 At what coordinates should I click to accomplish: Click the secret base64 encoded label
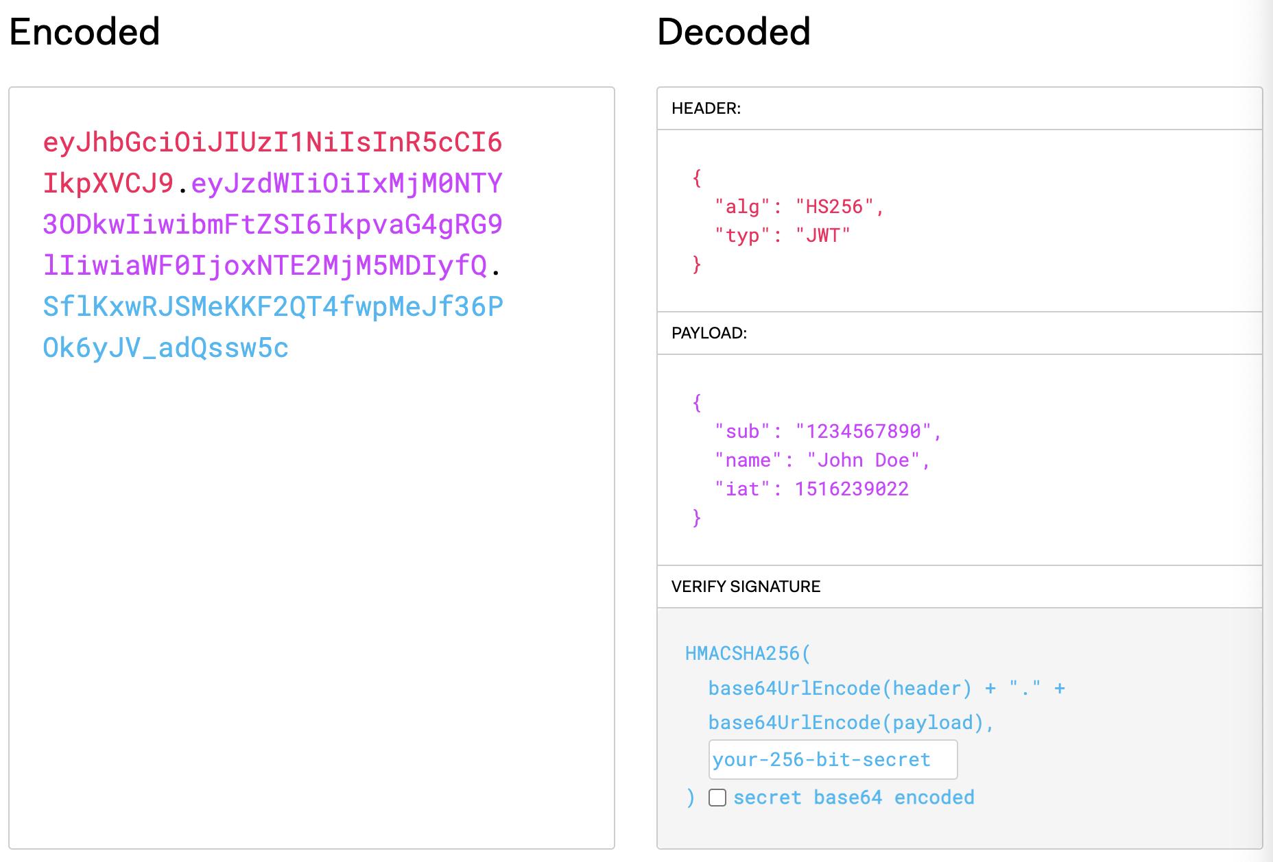click(x=854, y=798)
